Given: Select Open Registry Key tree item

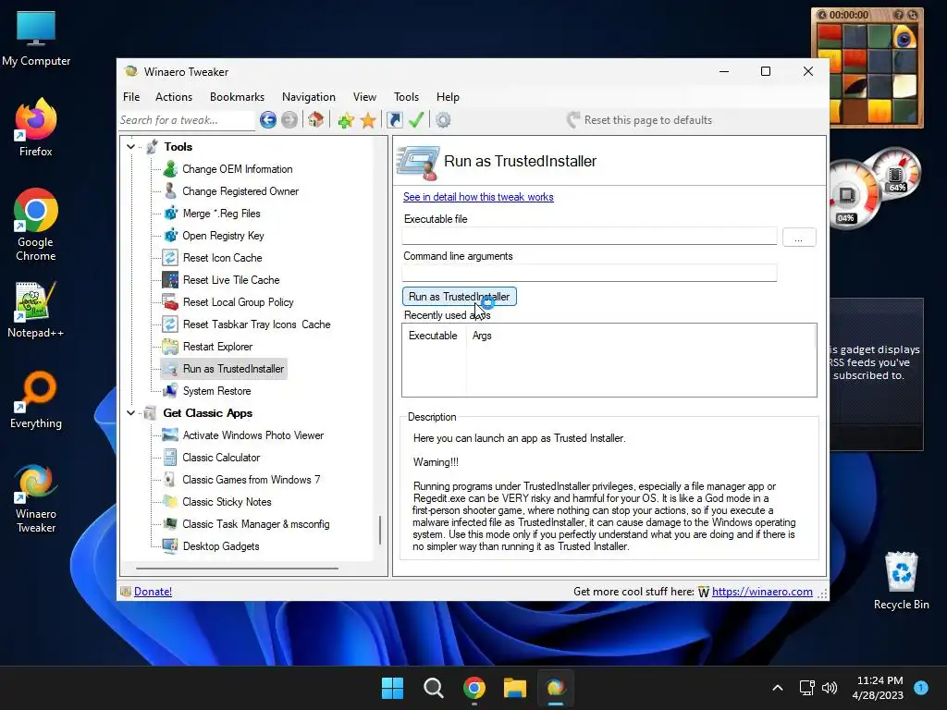Looking at the screenshot, I should (223, 236).
